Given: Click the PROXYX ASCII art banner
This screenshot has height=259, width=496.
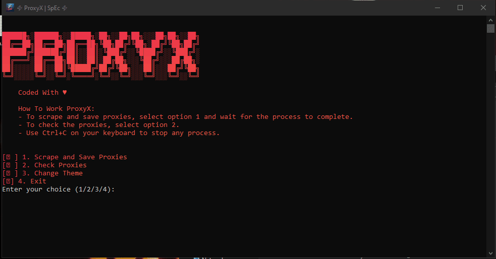Looking at the screenshot, I should click(x=100, y=55).
